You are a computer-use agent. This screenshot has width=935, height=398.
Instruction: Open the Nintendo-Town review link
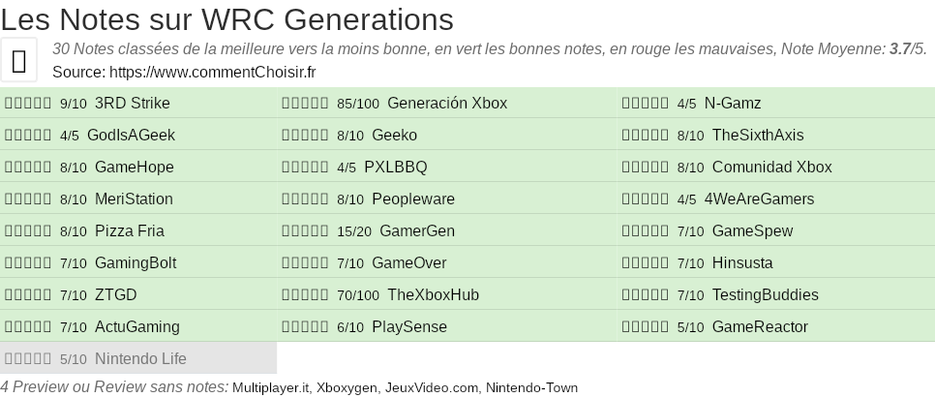pos(531,388)
